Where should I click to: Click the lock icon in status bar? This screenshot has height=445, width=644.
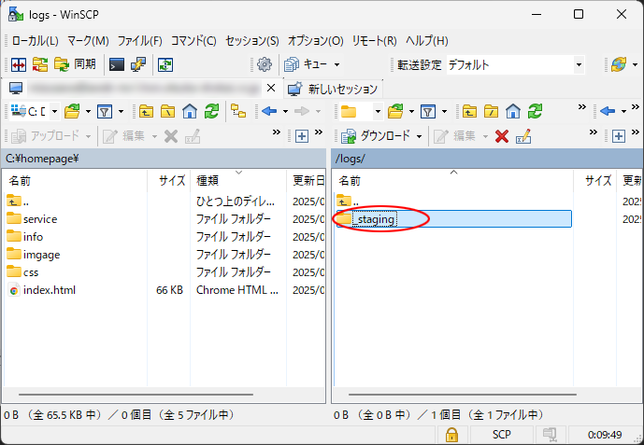pos(451,434)
